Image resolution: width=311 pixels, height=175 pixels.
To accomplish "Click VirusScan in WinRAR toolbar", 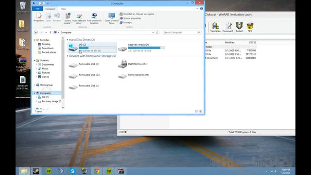I will 215,27.
